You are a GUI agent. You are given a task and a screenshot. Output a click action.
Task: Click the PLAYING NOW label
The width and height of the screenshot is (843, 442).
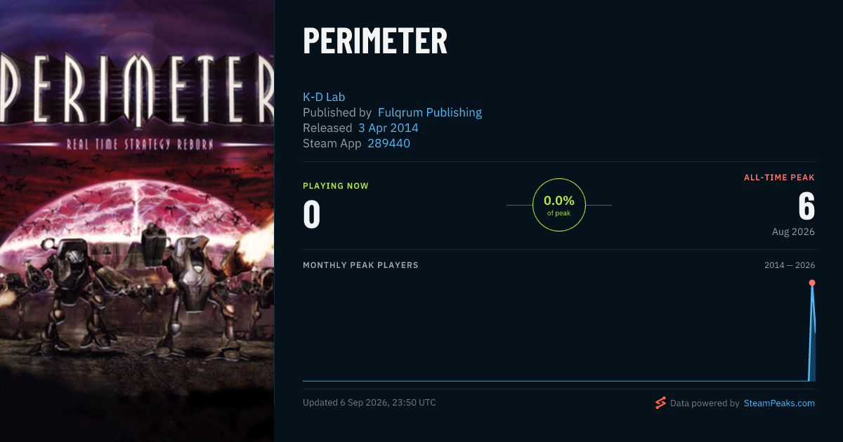[x=336, y=186]
